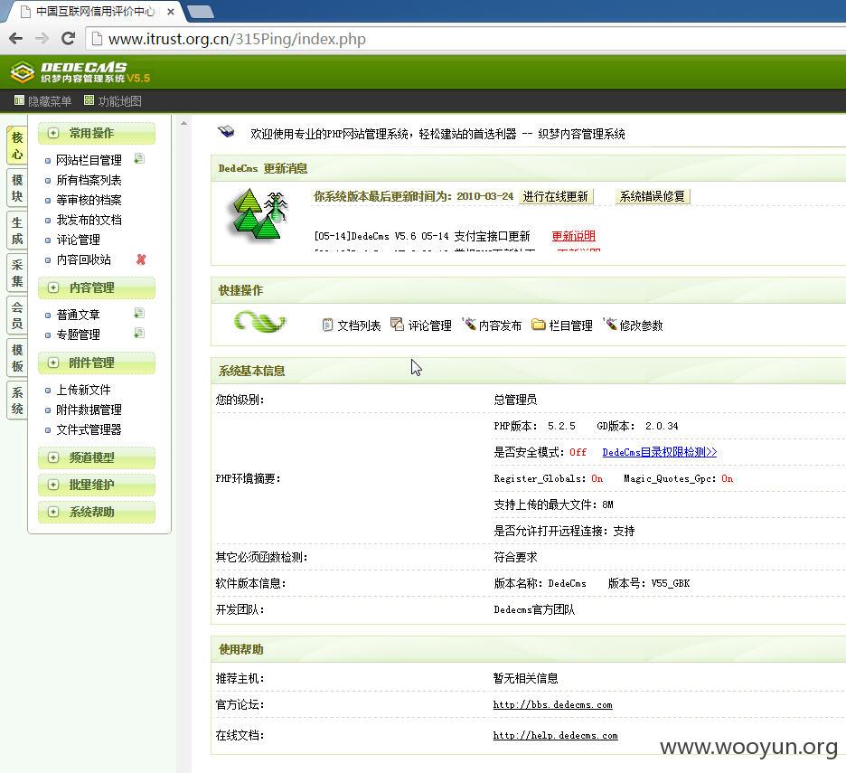Viewport: 846px width, 773px height.
Task: Click the 系统错误修复 button
Action: coord(653,196)
